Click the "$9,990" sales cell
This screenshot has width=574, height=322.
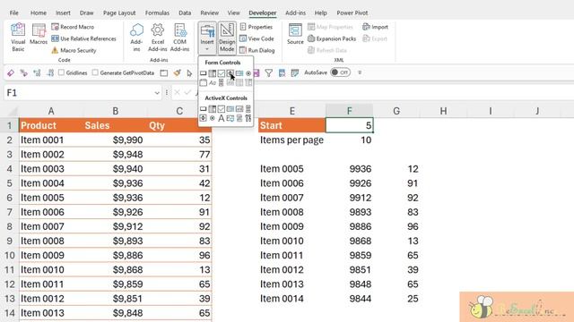pyautogui.click(x=116, y=140)
